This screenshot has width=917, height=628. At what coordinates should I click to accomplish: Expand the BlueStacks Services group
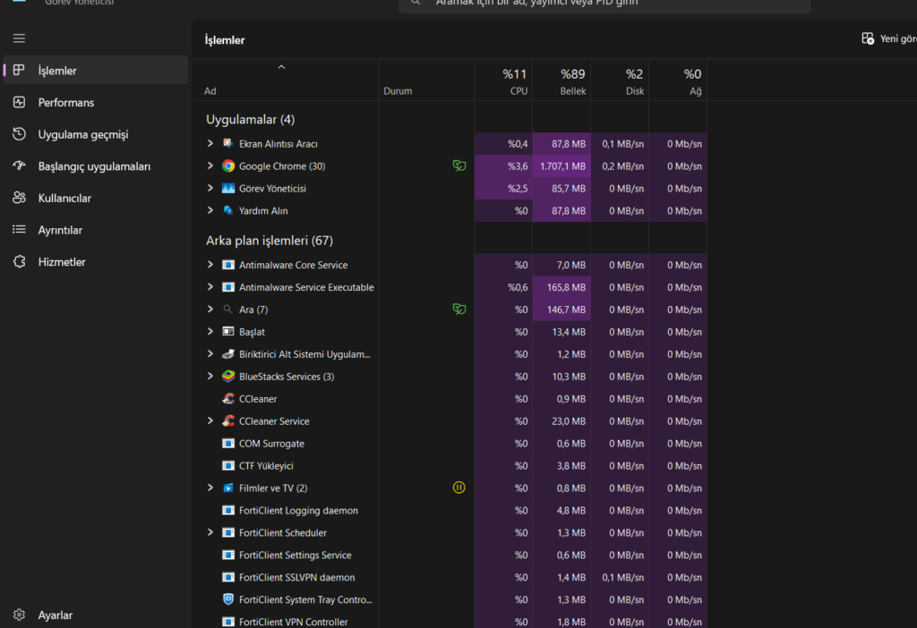(x=210, y=377)
